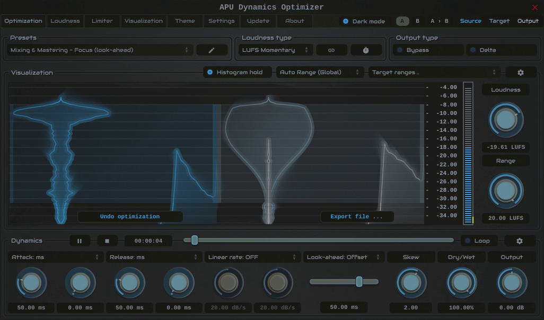Click the first Attack knob at 50.00 ms
Viewport: 544px width, 320px height.
point(31,283)
